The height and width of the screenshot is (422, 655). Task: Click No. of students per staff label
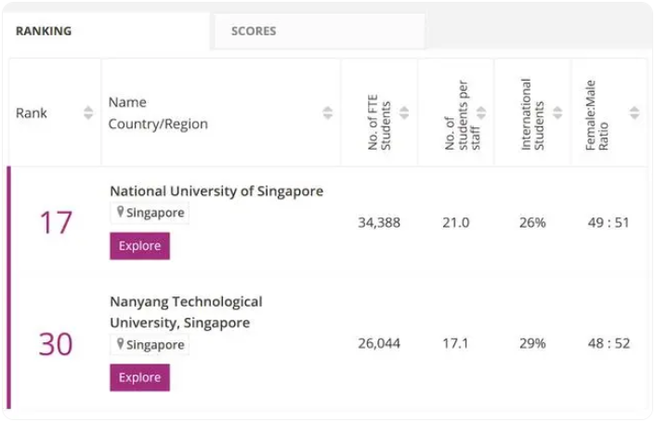click(462, 115)
